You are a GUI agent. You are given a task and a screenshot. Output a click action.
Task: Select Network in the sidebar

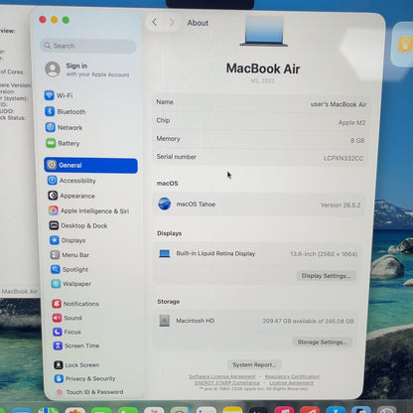point(65,127)
